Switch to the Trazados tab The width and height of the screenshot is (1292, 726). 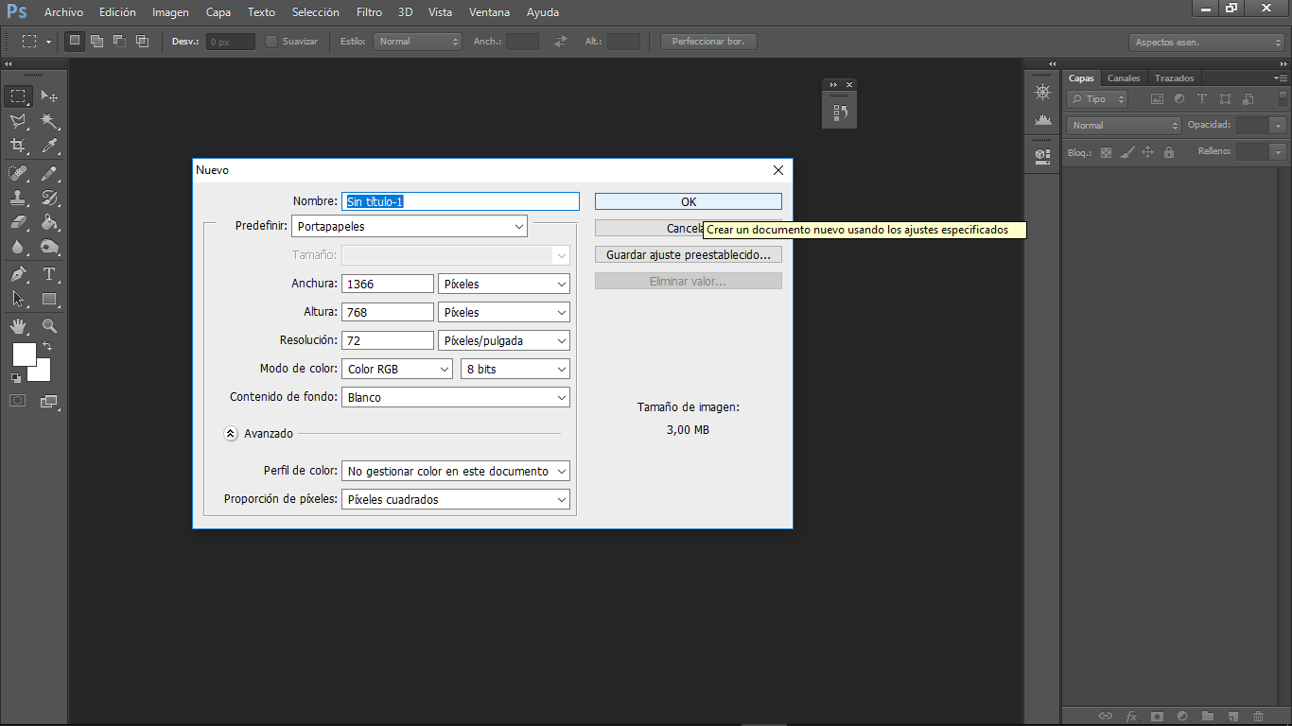click(x=1174, y=78)
